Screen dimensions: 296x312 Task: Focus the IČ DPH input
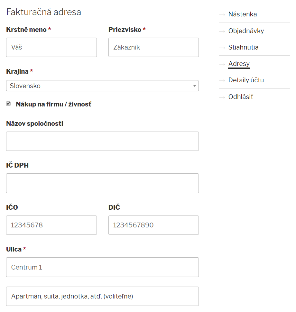(x=102, y=183)
